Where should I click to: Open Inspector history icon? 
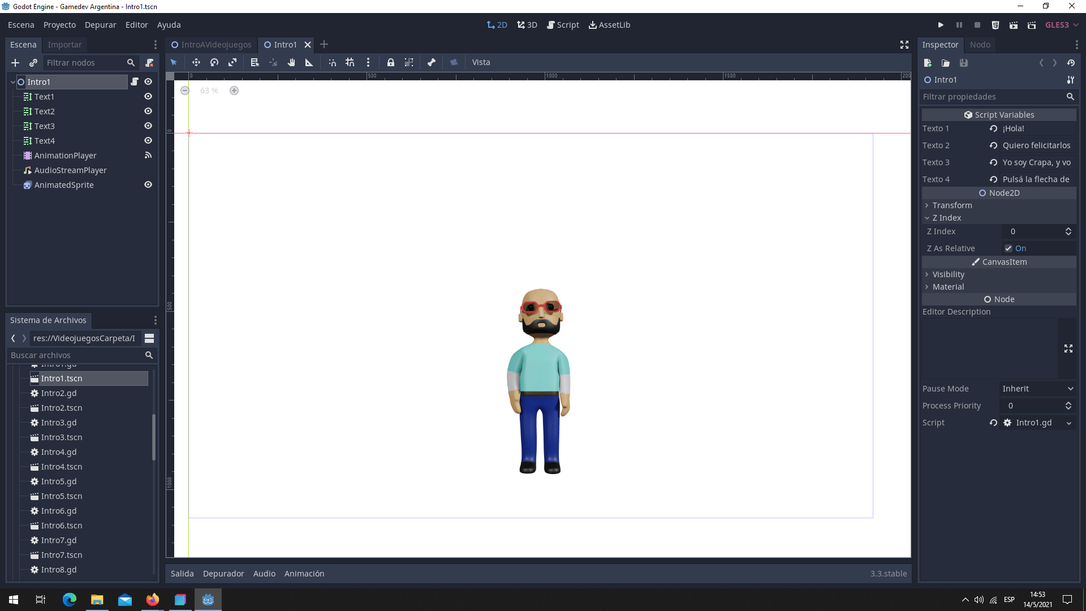pos(1071,63)
